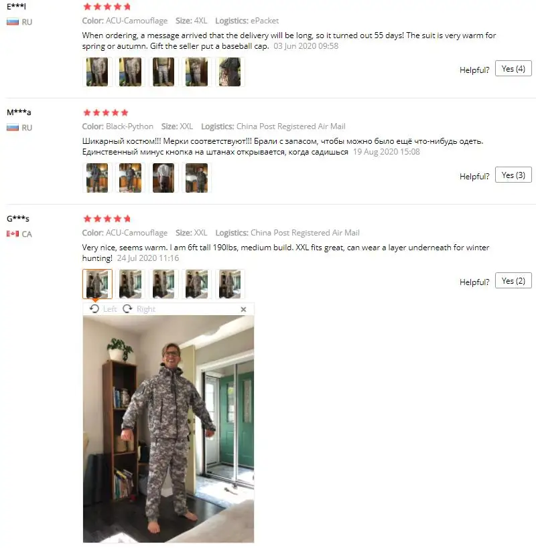The image size is (536, 548).
Task: Open second thumbnail in G***s's review
Action: pos(130,284)
